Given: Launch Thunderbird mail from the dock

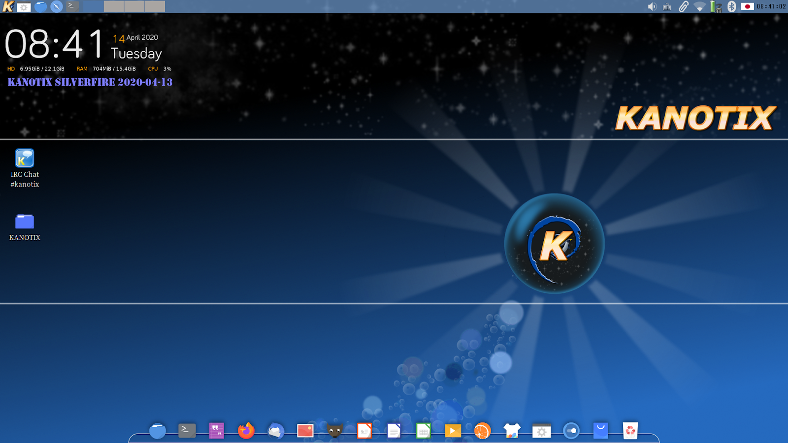Looking at the screenshot, I should click(x=276, y=431).
